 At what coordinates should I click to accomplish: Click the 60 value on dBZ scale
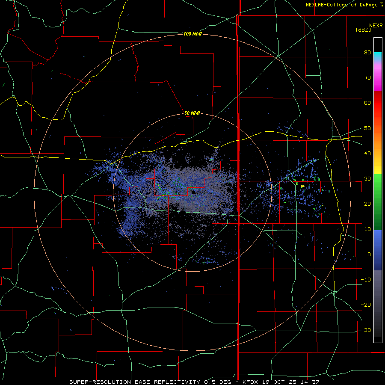pos(367,103)
